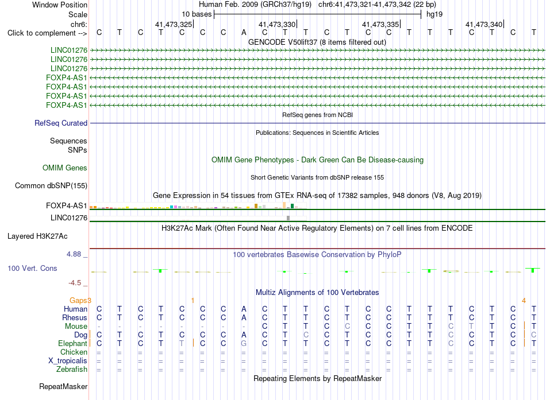Click the 'Sequences' subtrack label
This screenshot has width=546, height=400.
pyautogui.click(x=68, y=141)
